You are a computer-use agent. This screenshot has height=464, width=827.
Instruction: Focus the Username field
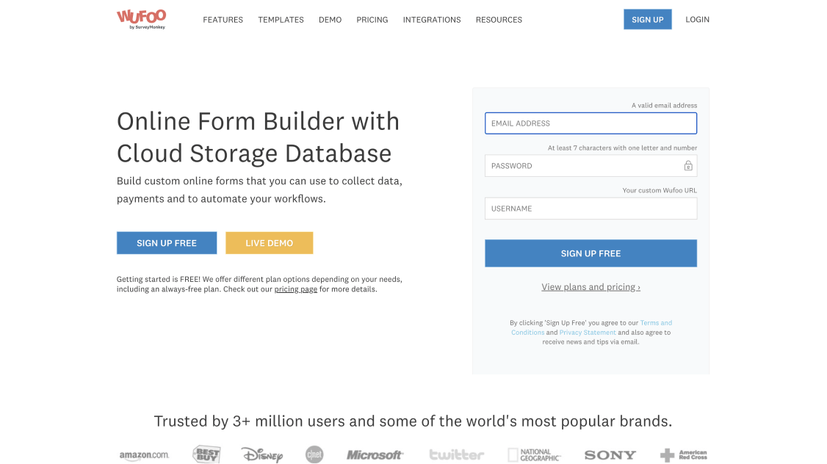[591, 209]
